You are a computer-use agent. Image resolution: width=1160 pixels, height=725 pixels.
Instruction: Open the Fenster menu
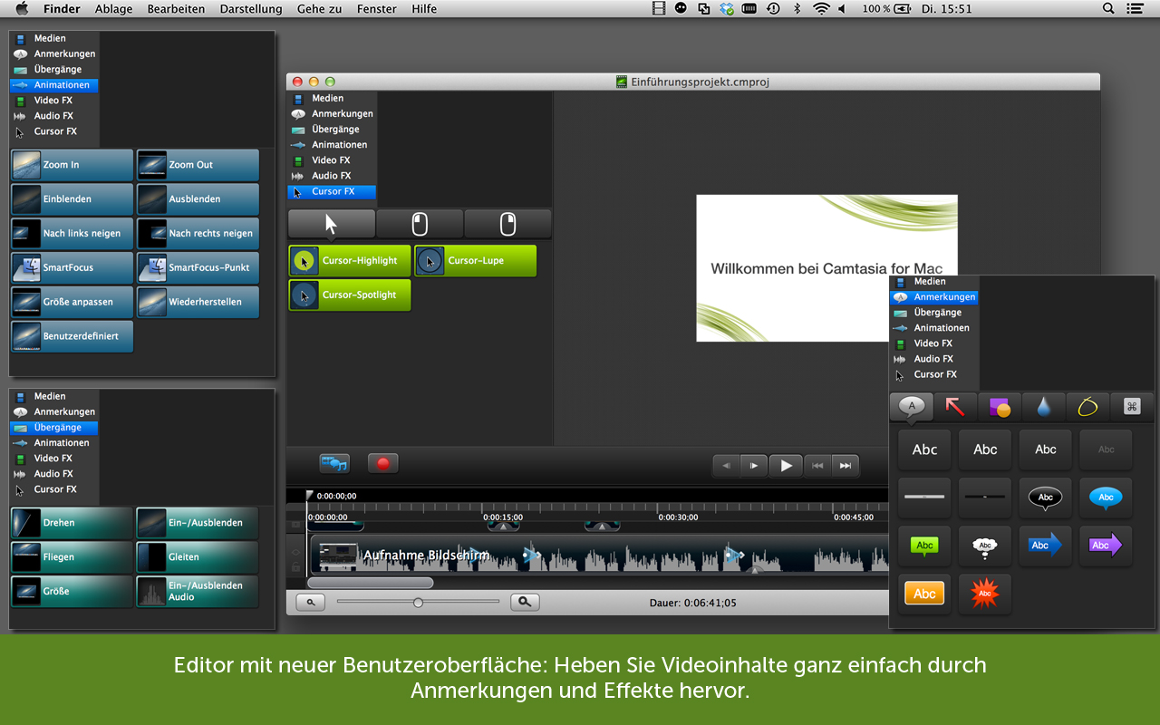pos(376,9)
